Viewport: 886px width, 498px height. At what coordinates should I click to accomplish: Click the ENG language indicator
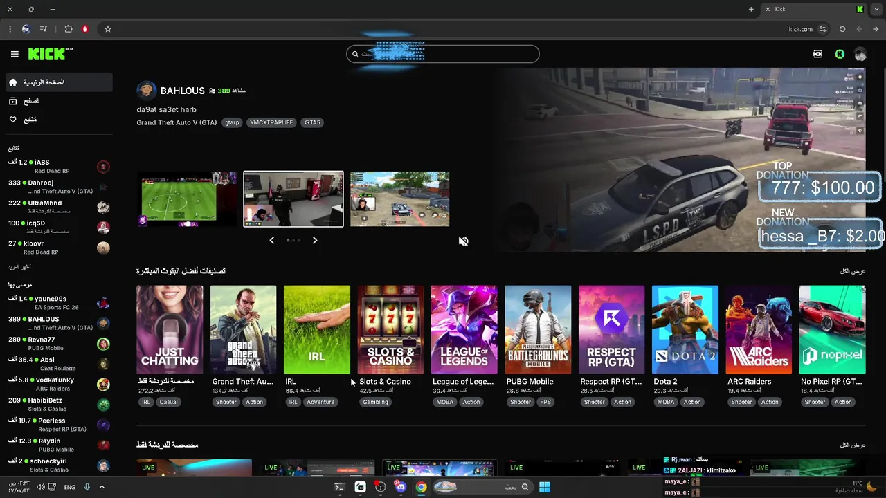(x=70, y=487)
